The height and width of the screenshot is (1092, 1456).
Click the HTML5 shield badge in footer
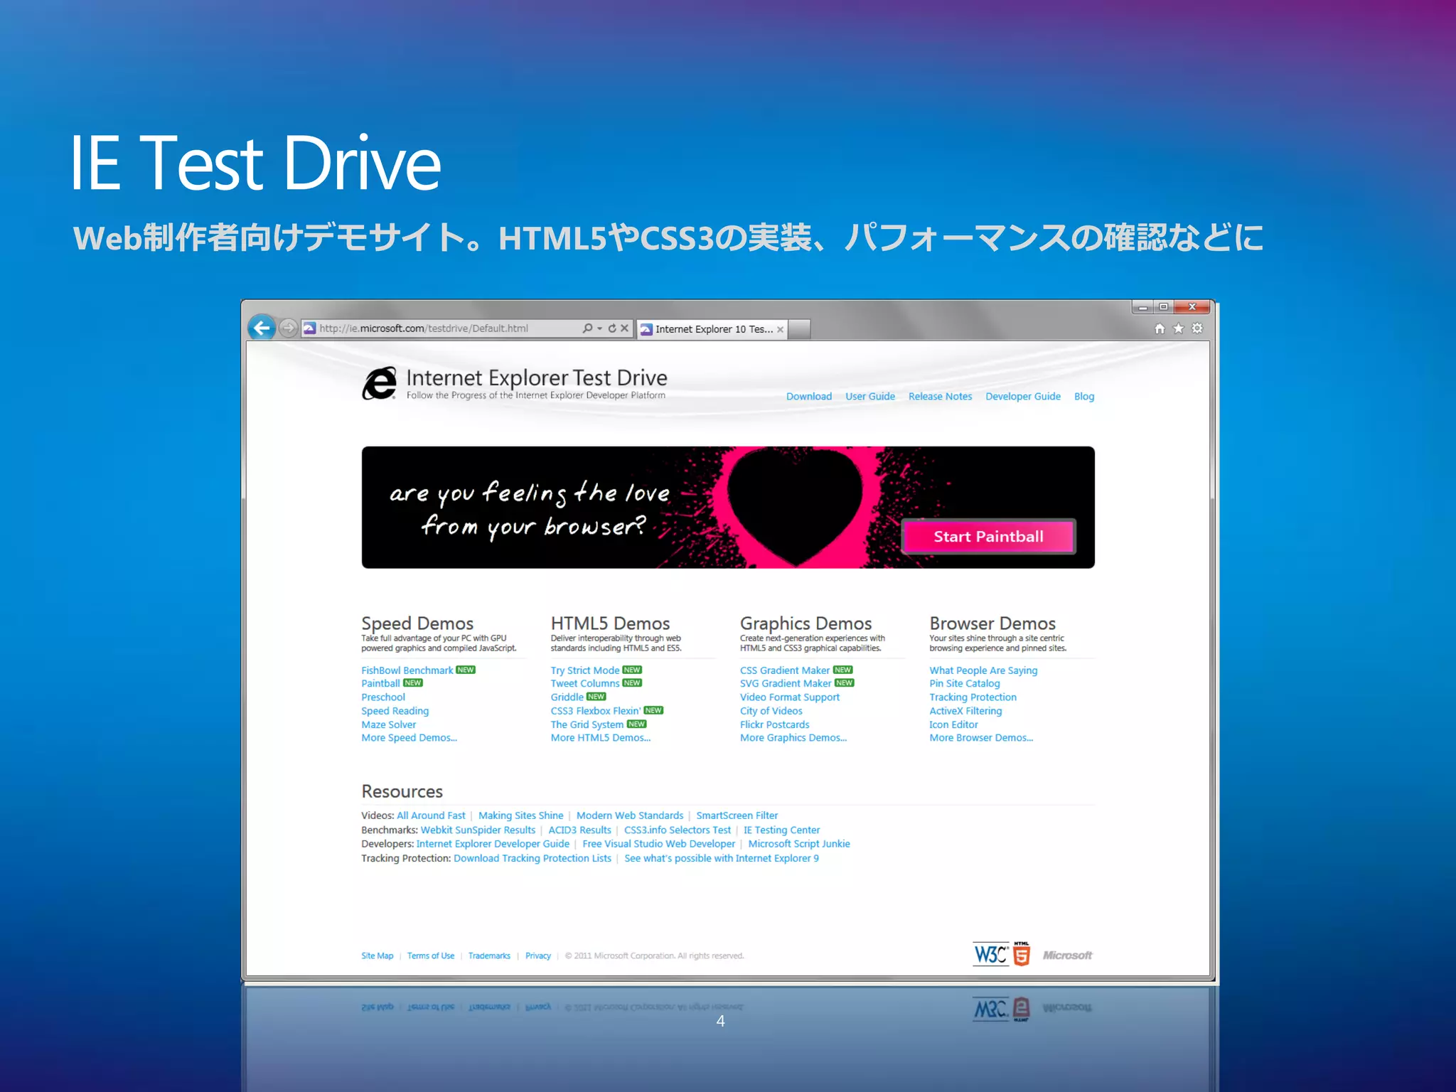pos(1022,954)
